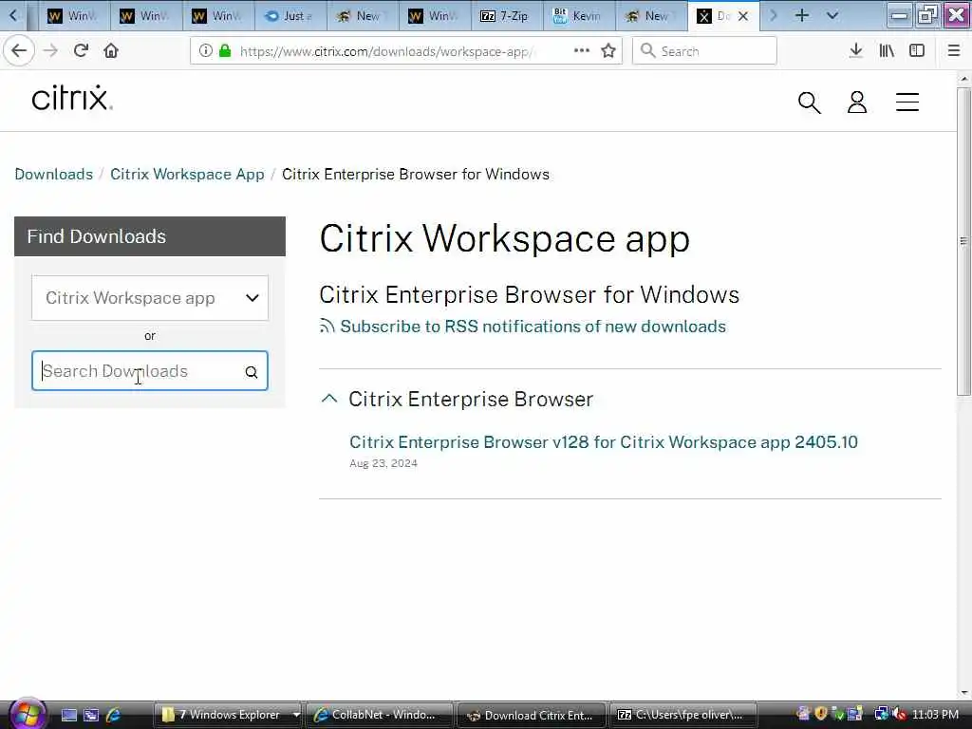Open Citrix Enterprise Browser v128 download link
The height and width of the screenshot is (729, 972).
click(x=604, y=442)
